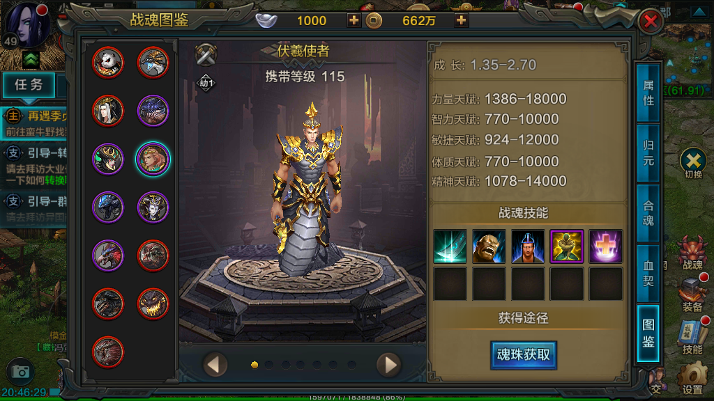Open the green skill with the sword slash
The width and height of the screenshot is (714, 401).
coord(450,246)
